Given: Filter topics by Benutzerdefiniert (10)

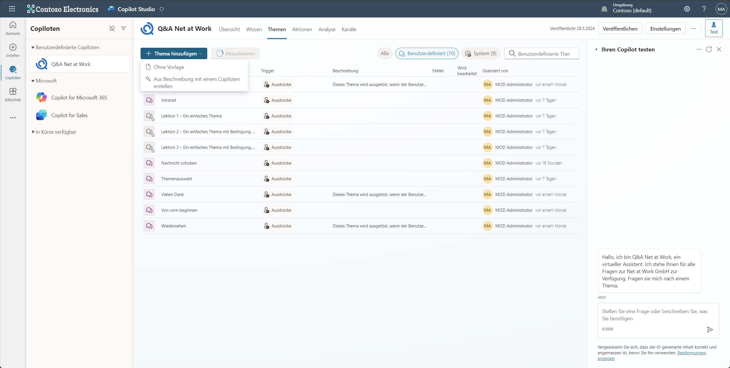Looking at the screenshot, I should (427, 53).
